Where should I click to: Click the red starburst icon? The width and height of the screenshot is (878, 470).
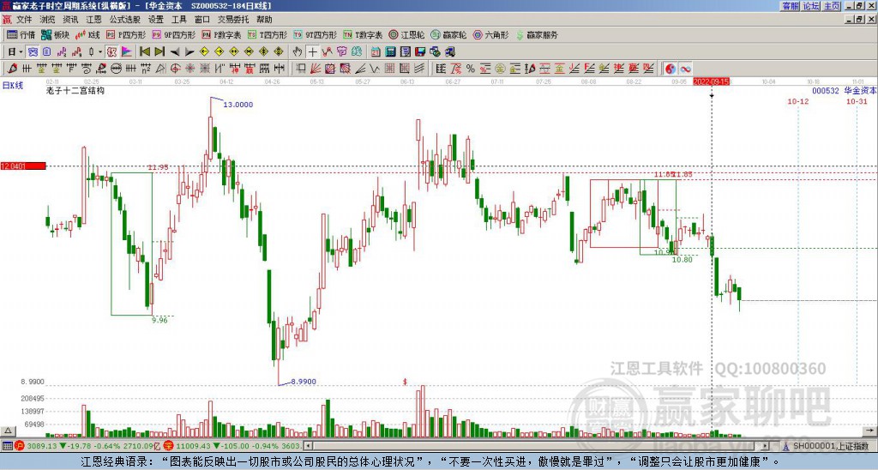coord(189,69)
